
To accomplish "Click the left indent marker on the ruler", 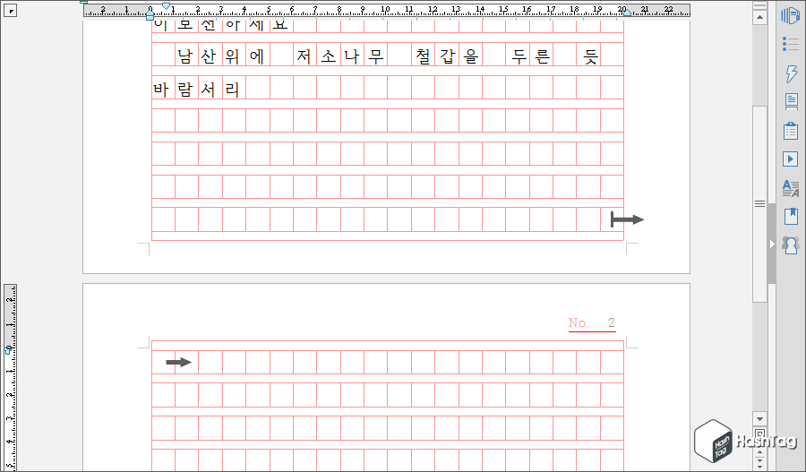I will [150, 15].
